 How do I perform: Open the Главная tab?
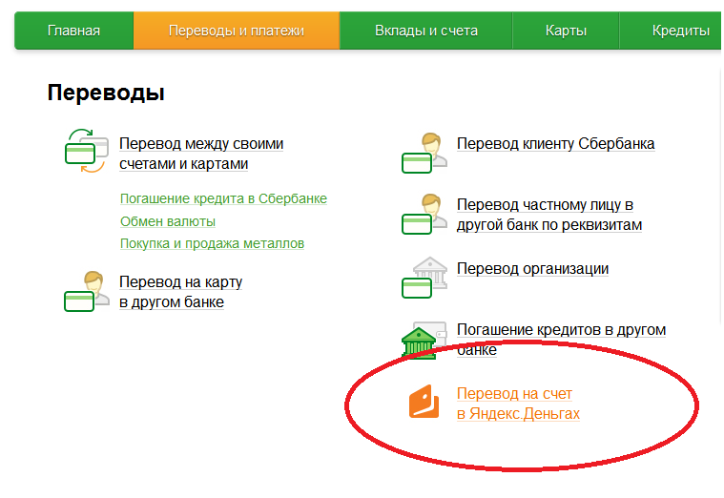coord(73,31)
